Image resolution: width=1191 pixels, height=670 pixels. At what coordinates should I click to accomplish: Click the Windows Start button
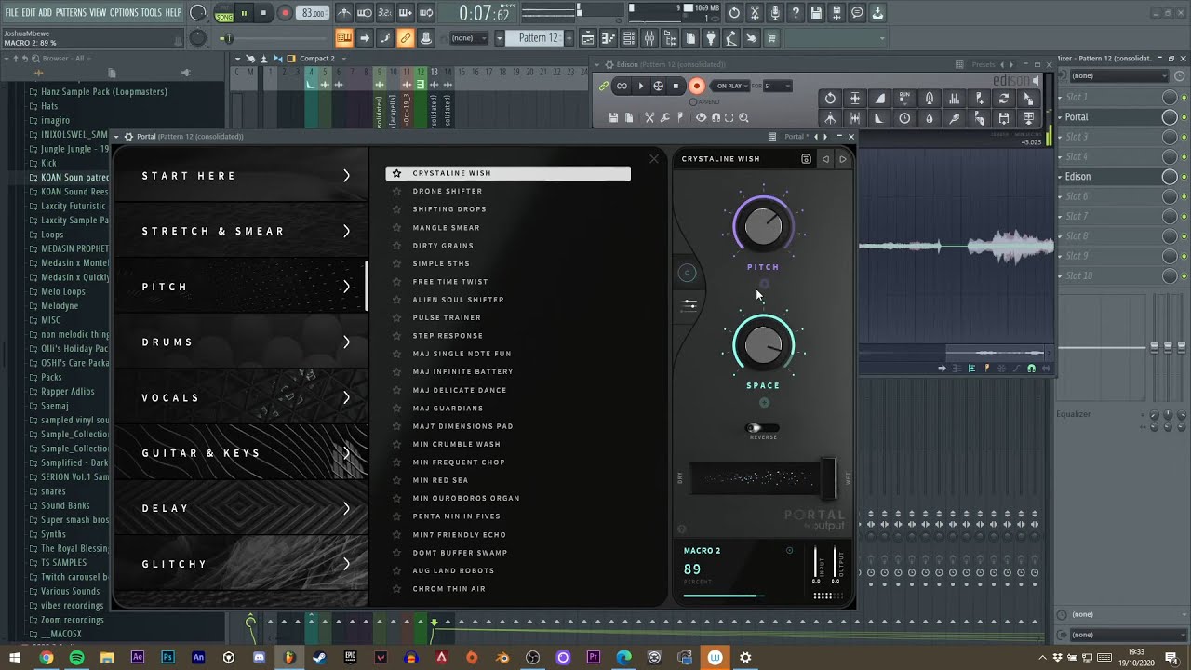point(15,657)
